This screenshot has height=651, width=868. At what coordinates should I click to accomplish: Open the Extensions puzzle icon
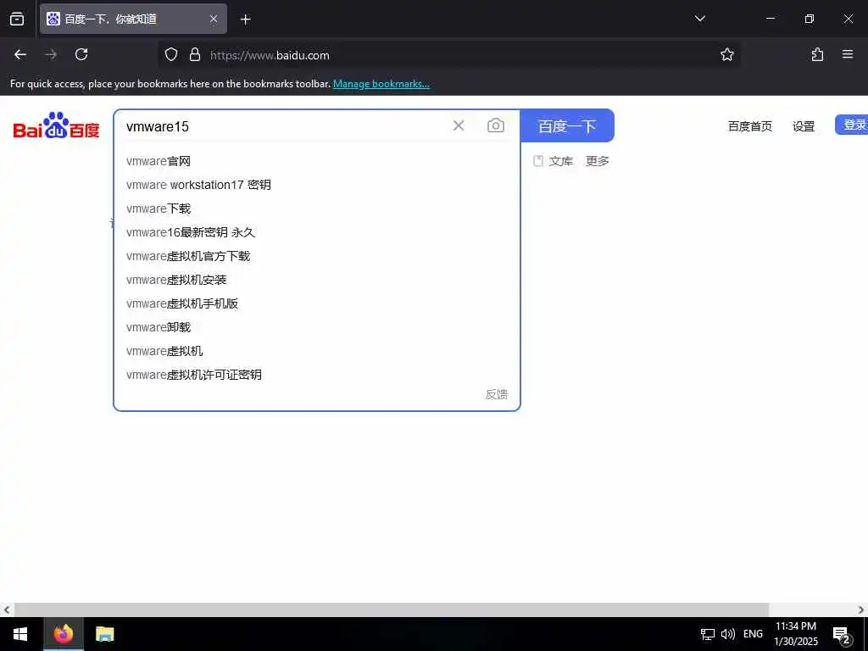tap(817, 54)
